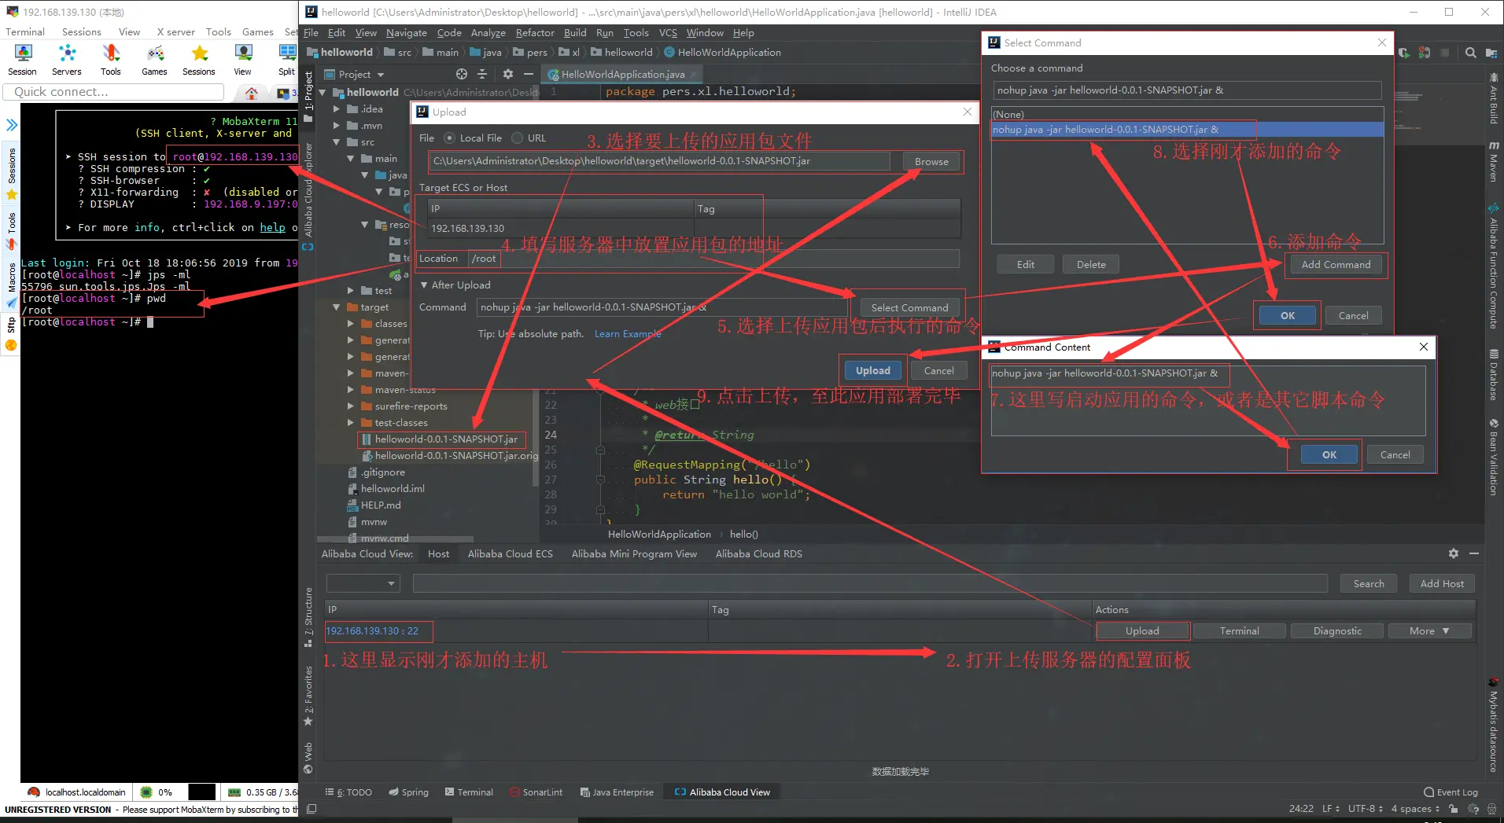This screenshot has height=823, width=1504.
Task: Switch to the Alibaba Cloud ECS tab
Action: click(x=510, y=554)
